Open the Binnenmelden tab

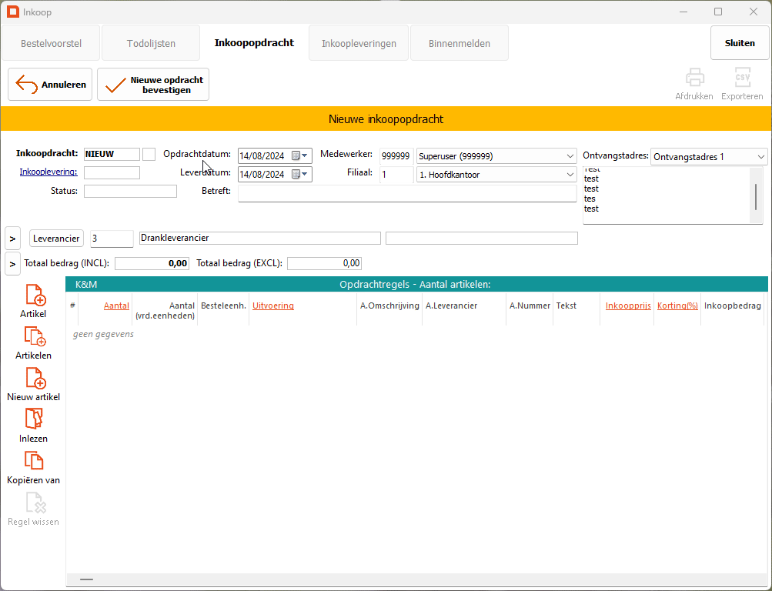[460, 43]
